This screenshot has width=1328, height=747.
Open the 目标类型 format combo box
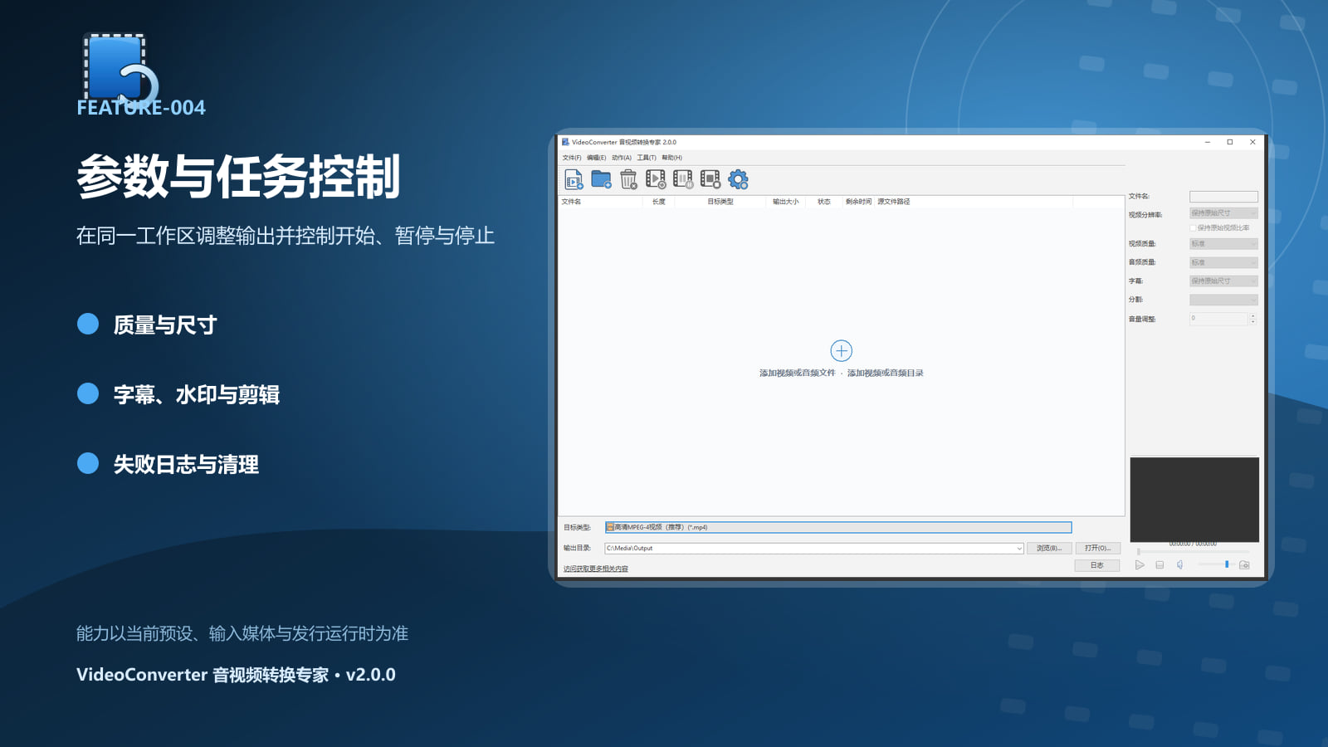838,527
